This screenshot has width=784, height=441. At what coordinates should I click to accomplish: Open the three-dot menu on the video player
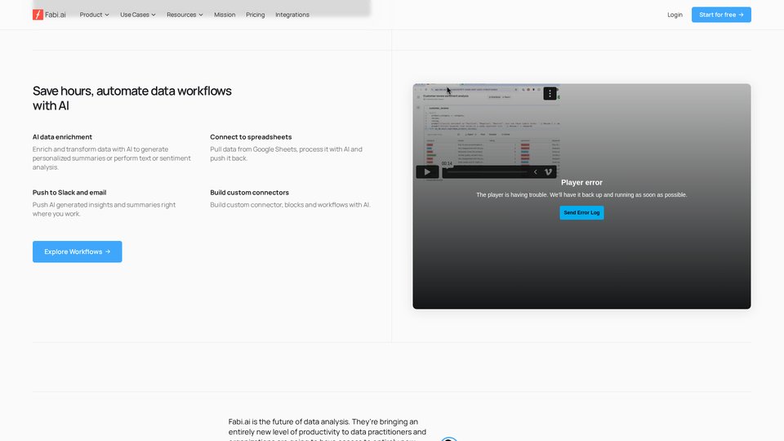click(x=550, y=94)
